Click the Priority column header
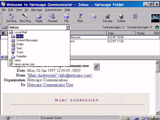The height and width of the screenshot is (120, 160). click(145, 33)
